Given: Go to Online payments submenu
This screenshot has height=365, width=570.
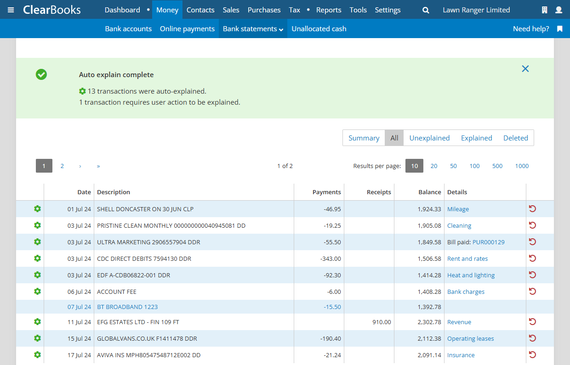Looking at the screenshot, I should click(187, 29).
